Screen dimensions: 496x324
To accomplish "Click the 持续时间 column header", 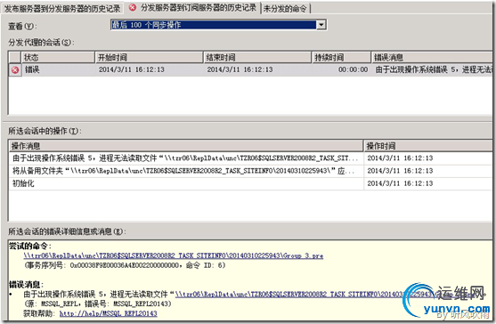I will point(341,57).
